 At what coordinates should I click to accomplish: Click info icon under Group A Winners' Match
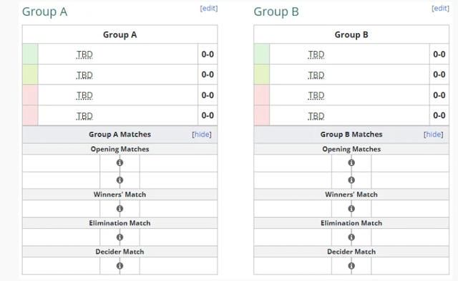pos(120,209)
